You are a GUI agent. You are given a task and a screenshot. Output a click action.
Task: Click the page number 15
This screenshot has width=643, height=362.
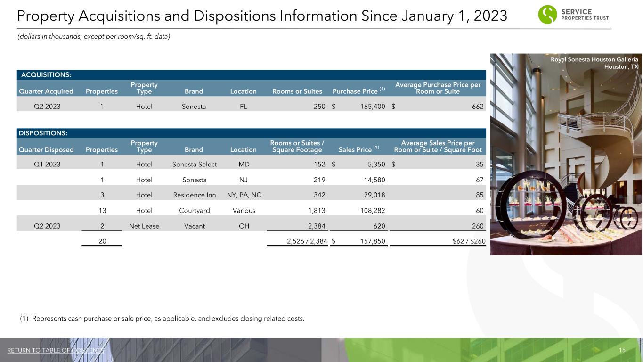pos(622,350)
